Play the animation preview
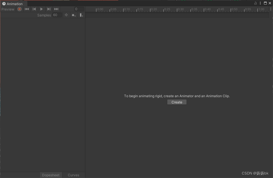This screenshot has width=273, height=178. point(41,9)
